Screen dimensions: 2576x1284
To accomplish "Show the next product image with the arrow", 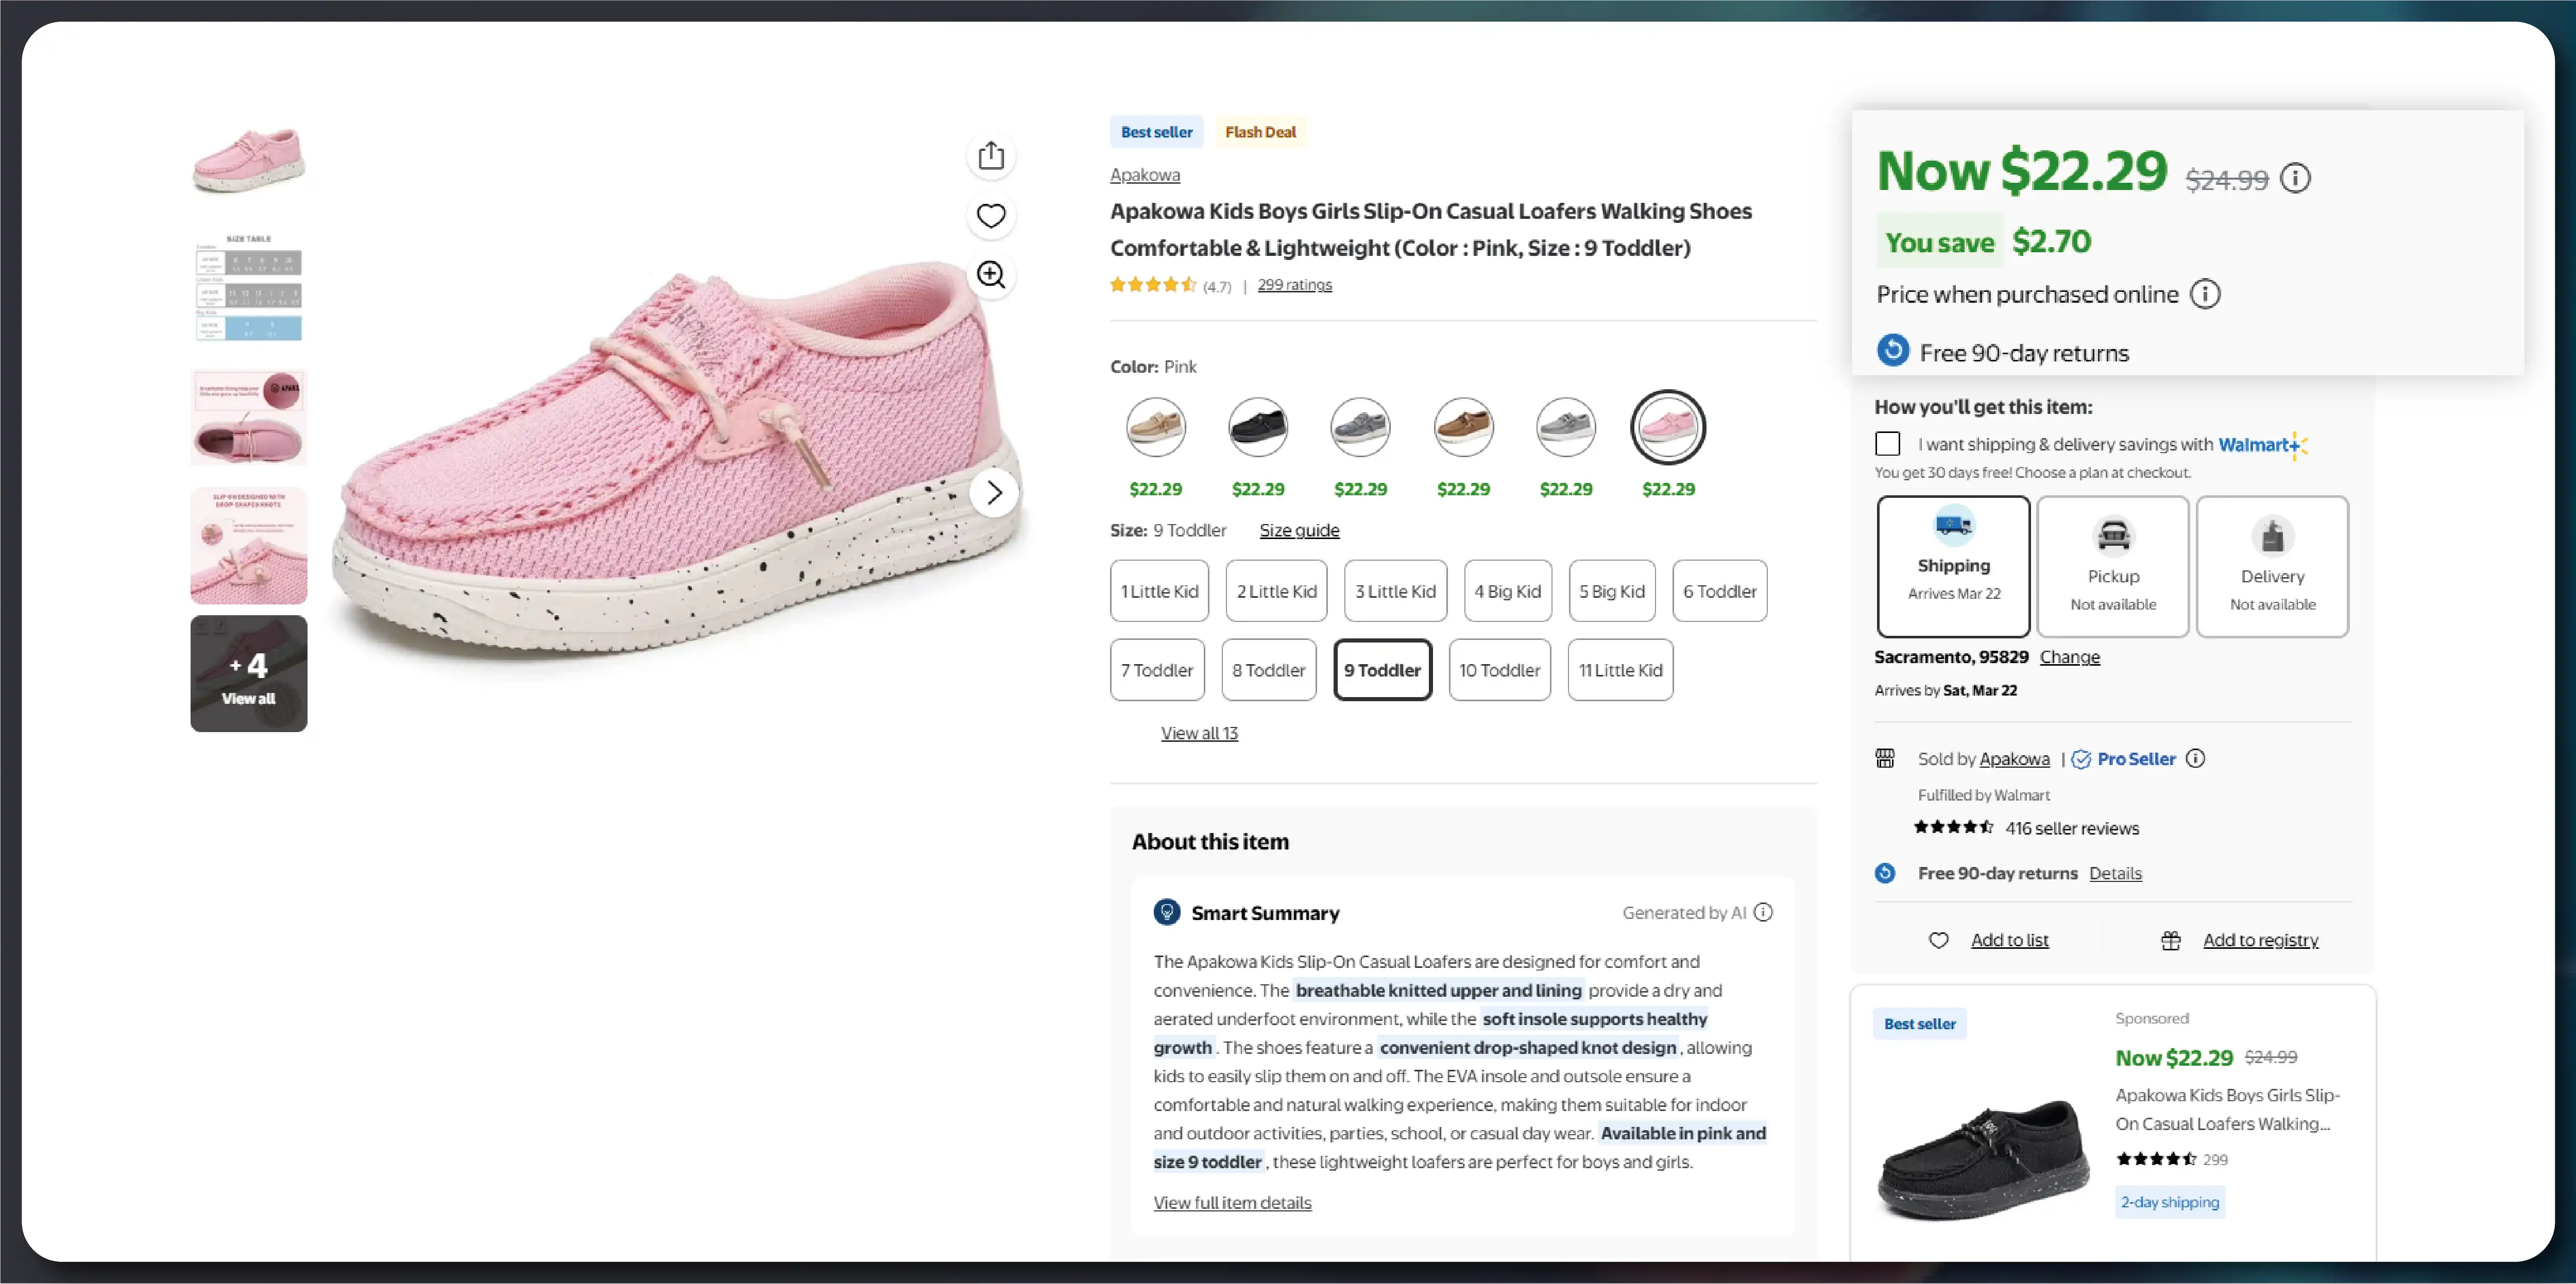I will [x=993, y=493].
